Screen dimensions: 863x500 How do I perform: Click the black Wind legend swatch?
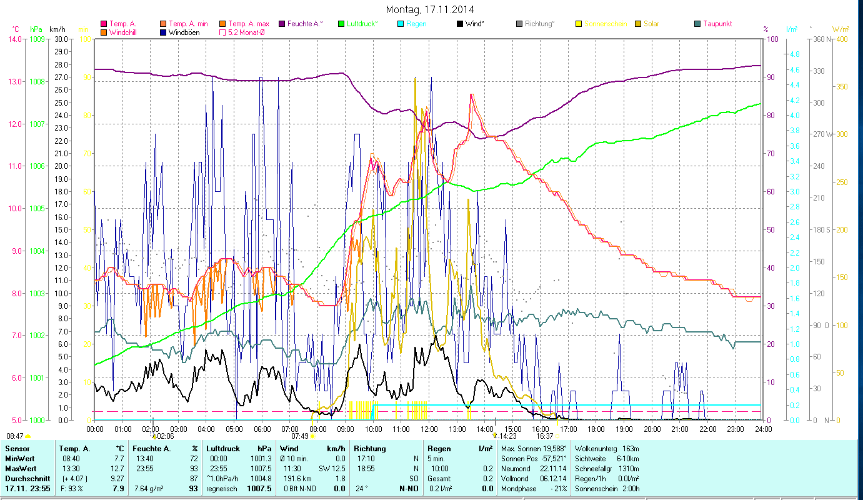[459, 24]
